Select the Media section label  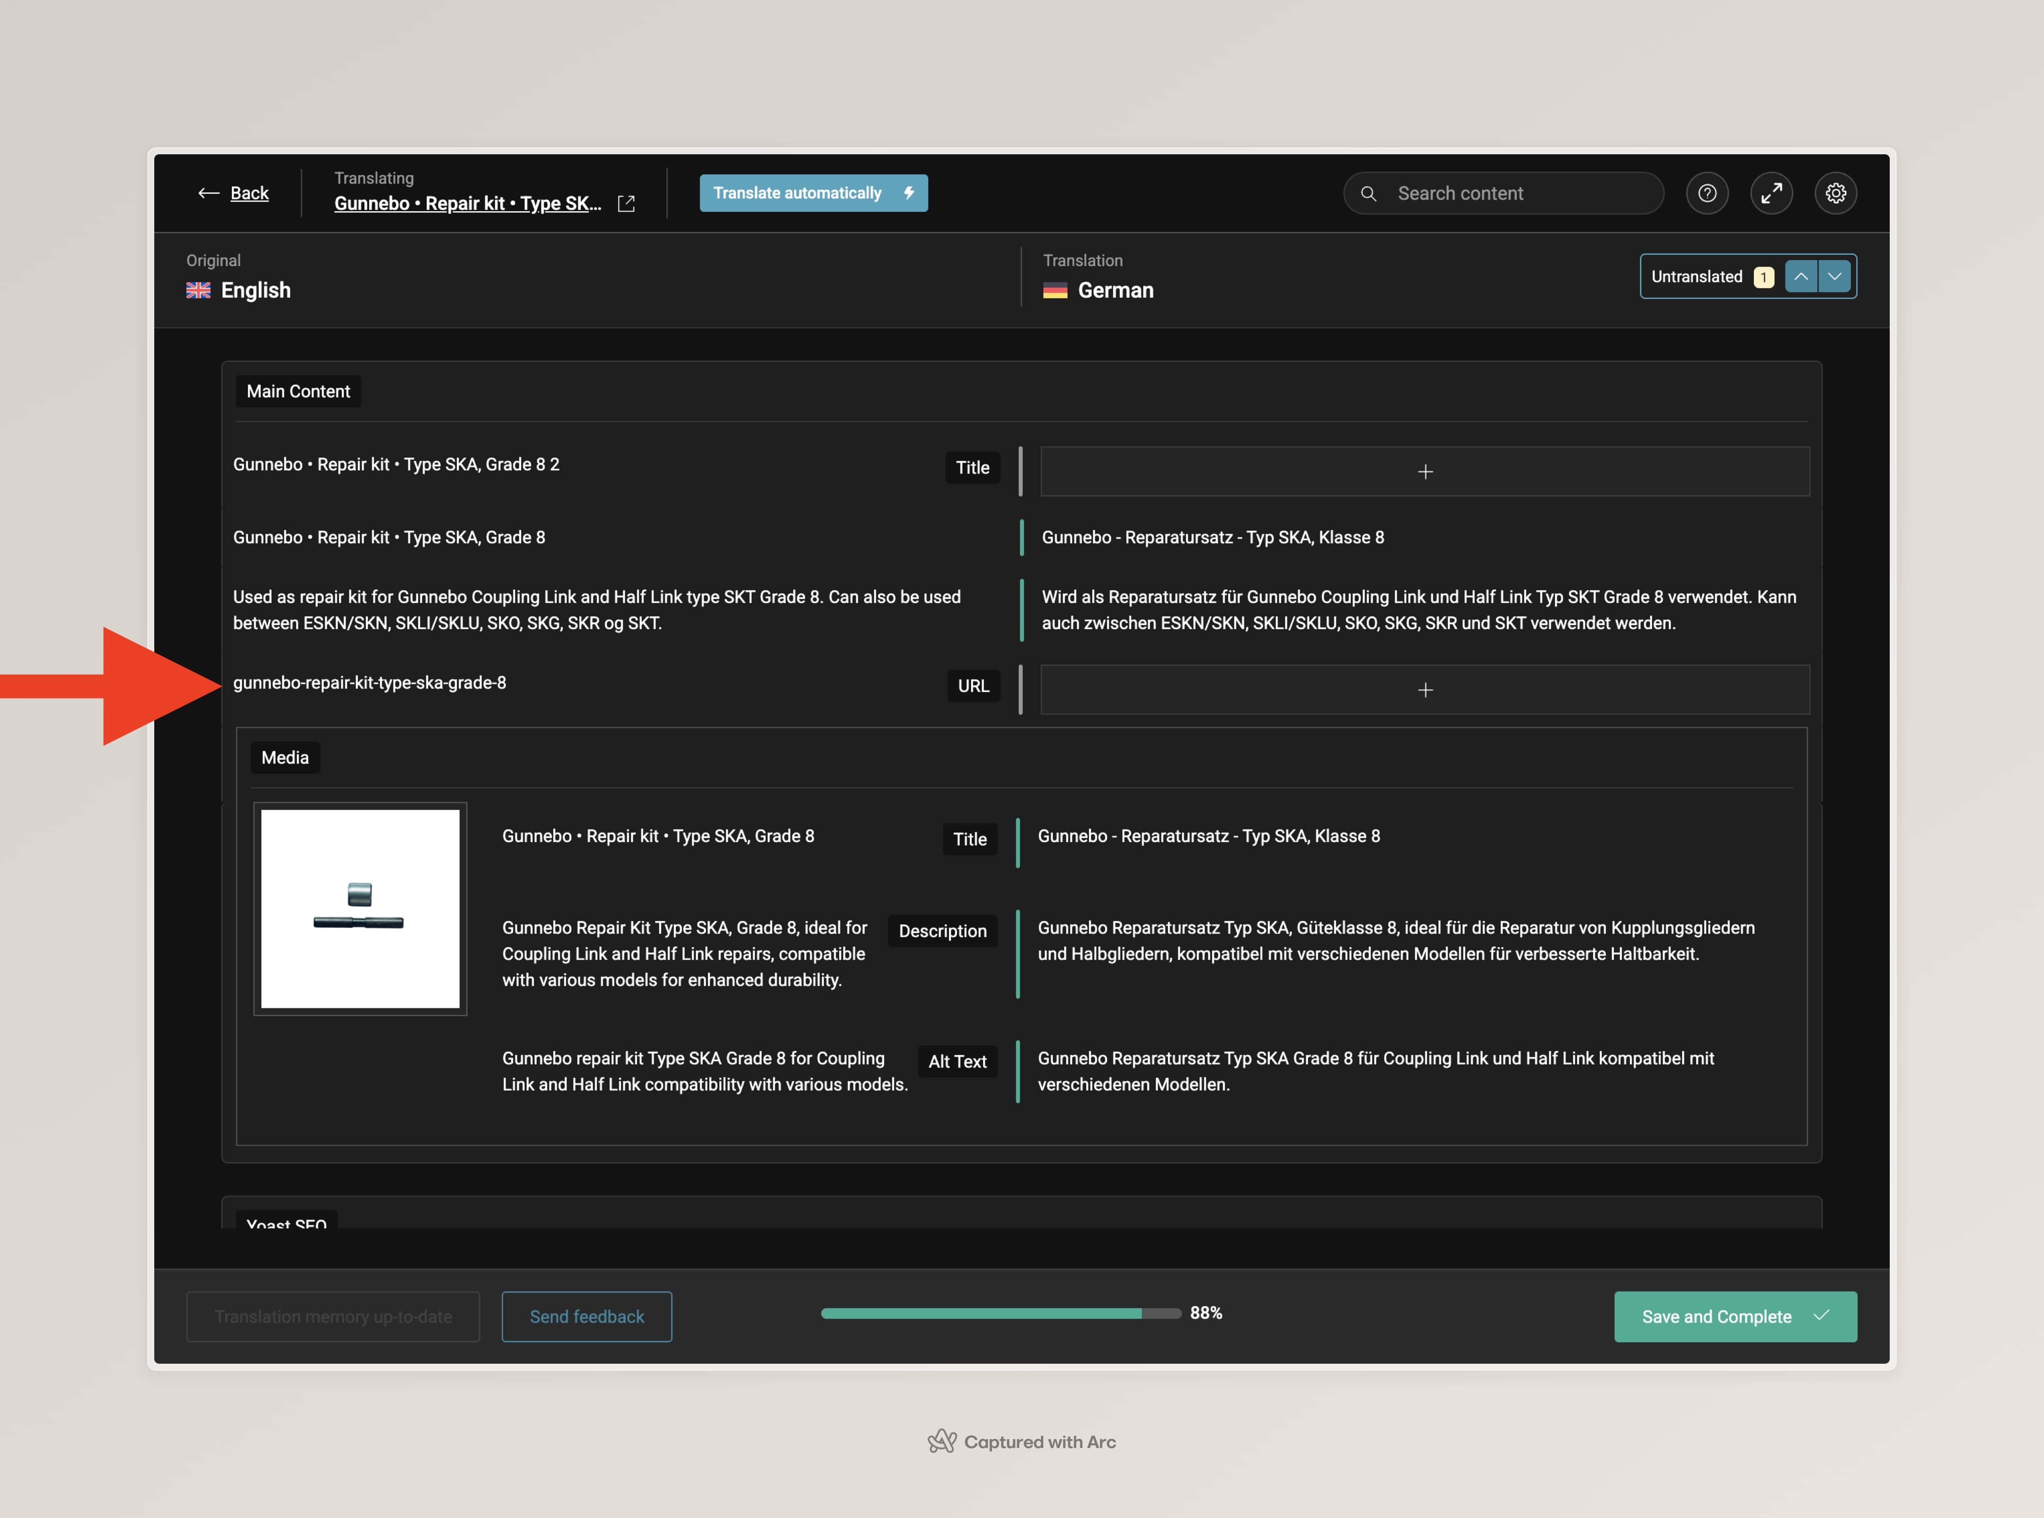tap(285, 757)
